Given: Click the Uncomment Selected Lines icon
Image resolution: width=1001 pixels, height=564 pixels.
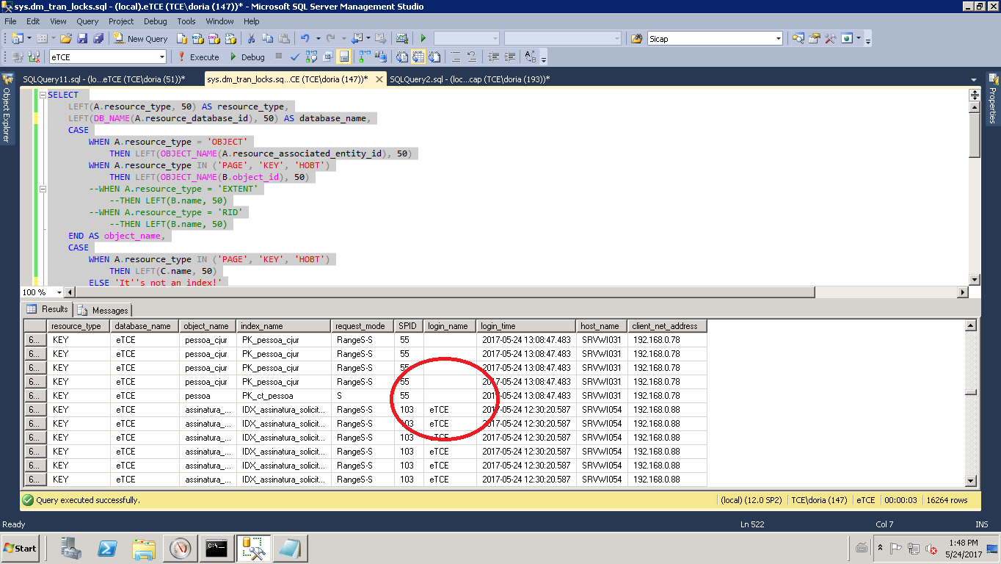Looking at the screenshot, I should (x=472, y=57).
